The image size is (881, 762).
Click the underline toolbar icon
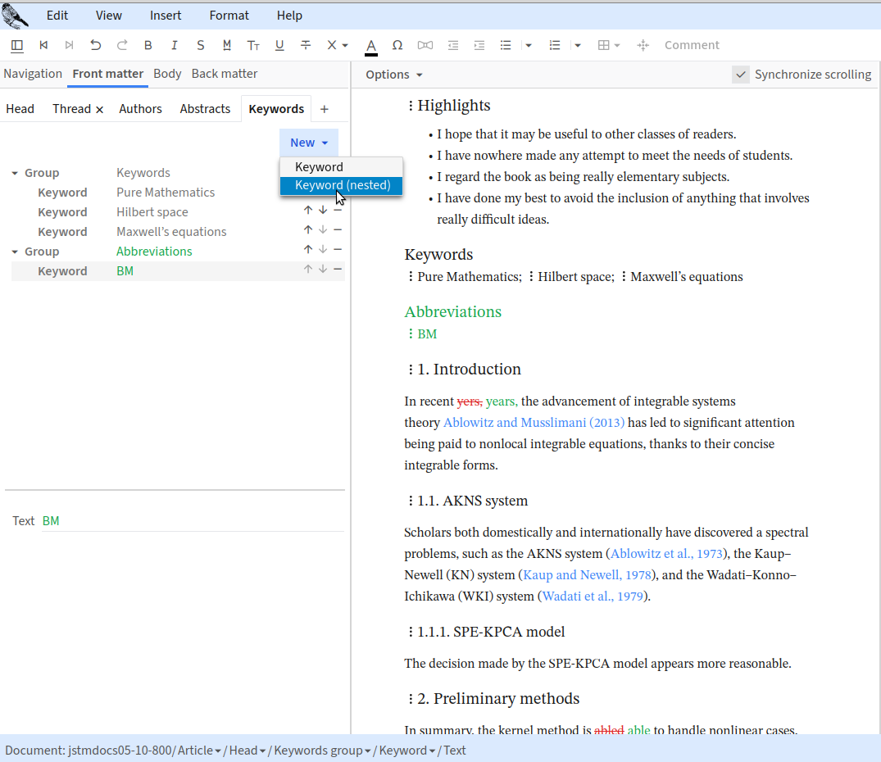279,45
